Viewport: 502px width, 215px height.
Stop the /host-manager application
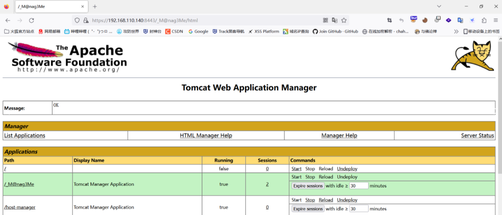pos(310,200)
